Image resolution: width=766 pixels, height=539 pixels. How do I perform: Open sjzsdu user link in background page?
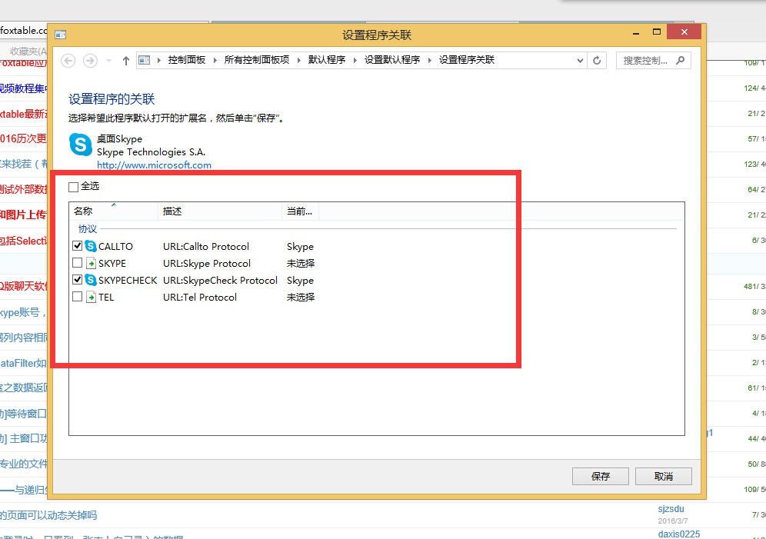click(671, 509)
